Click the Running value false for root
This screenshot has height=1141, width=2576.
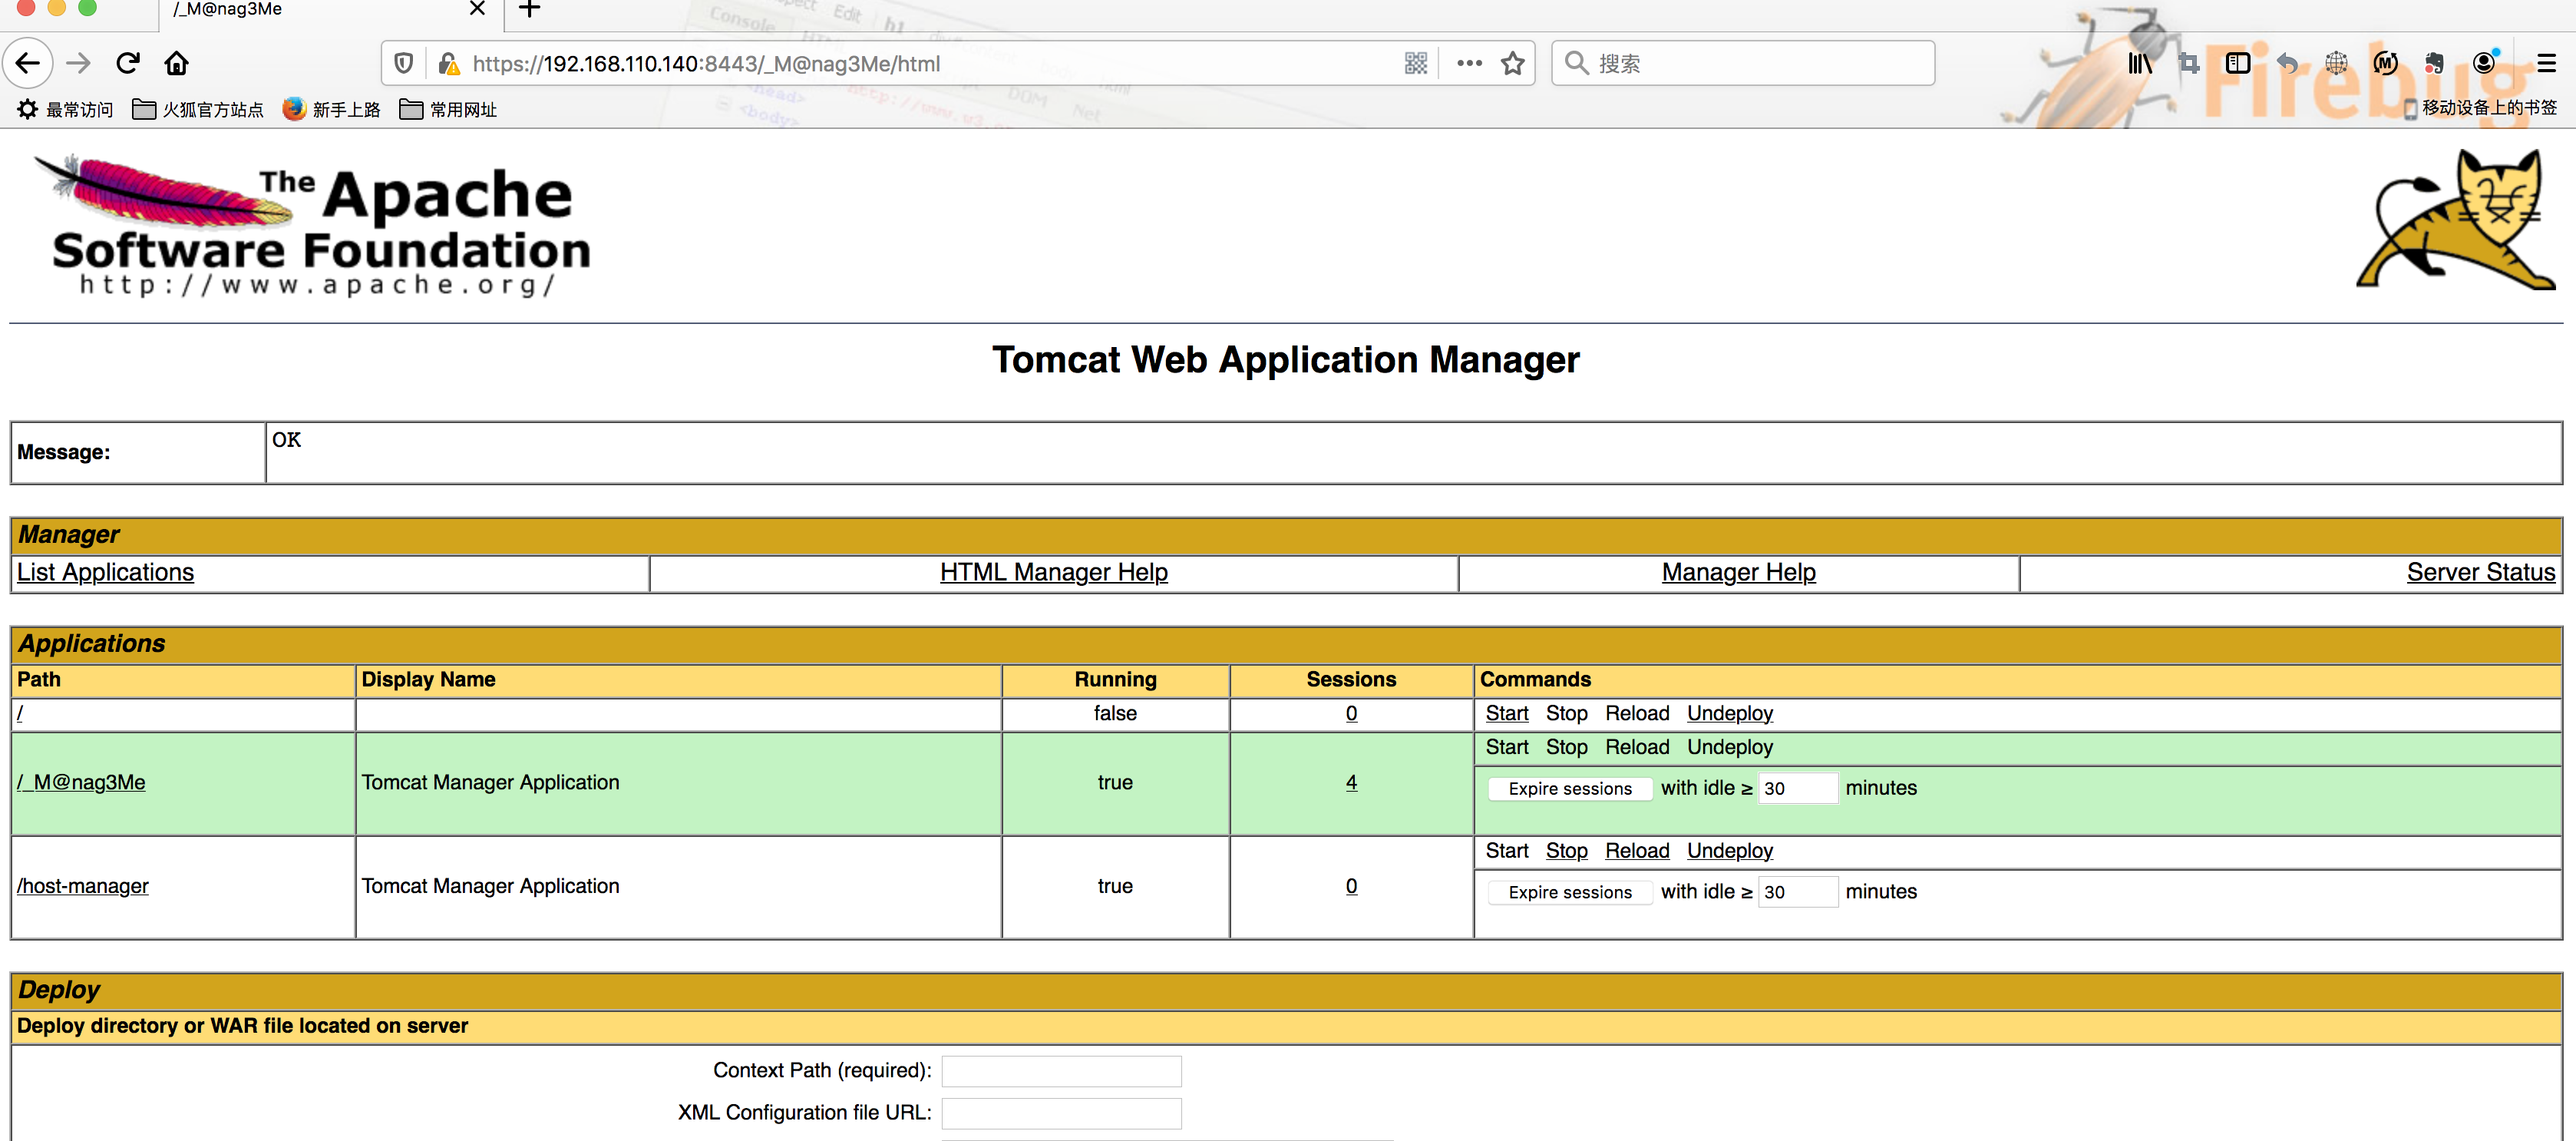tap(1115, 713)
